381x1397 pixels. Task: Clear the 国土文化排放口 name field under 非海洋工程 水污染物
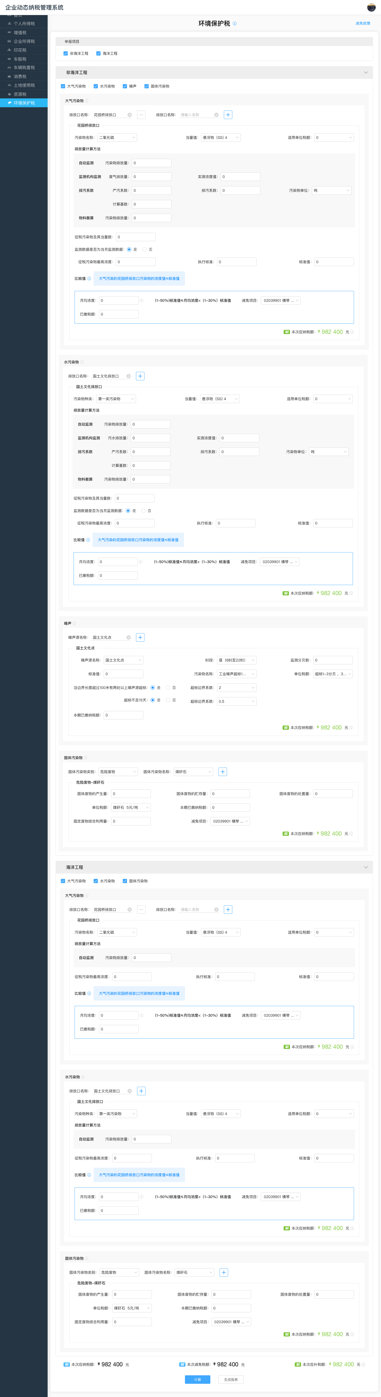pyautogui.click(x=128, y=376)
